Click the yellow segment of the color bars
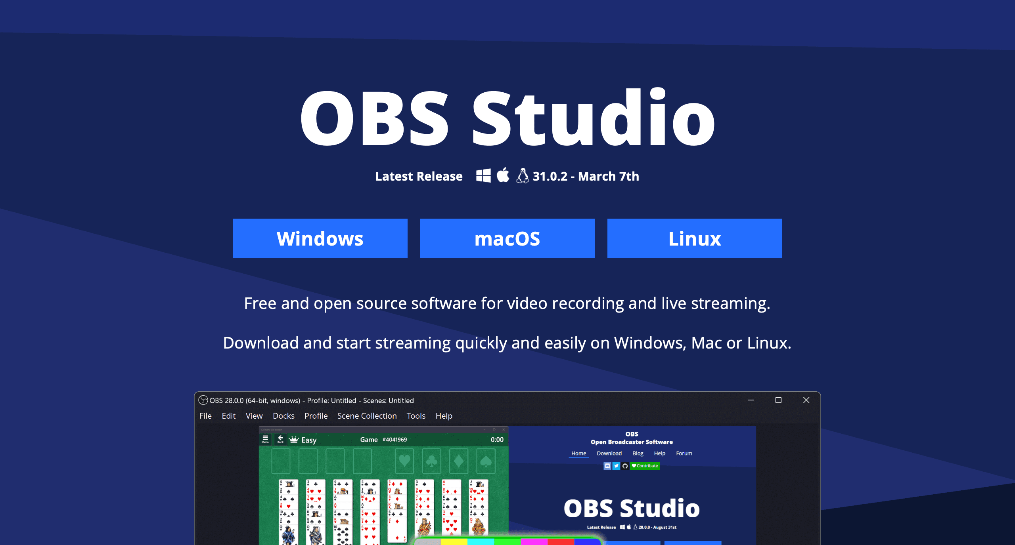The image size is (1015, 545). (454, 541)
